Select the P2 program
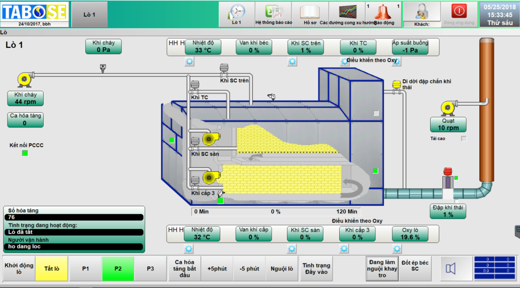This screenshot has width=520, height=288. coord(118,269)
